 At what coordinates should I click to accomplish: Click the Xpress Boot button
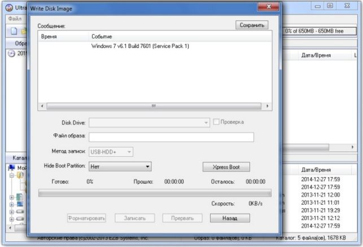pos(226,167)
